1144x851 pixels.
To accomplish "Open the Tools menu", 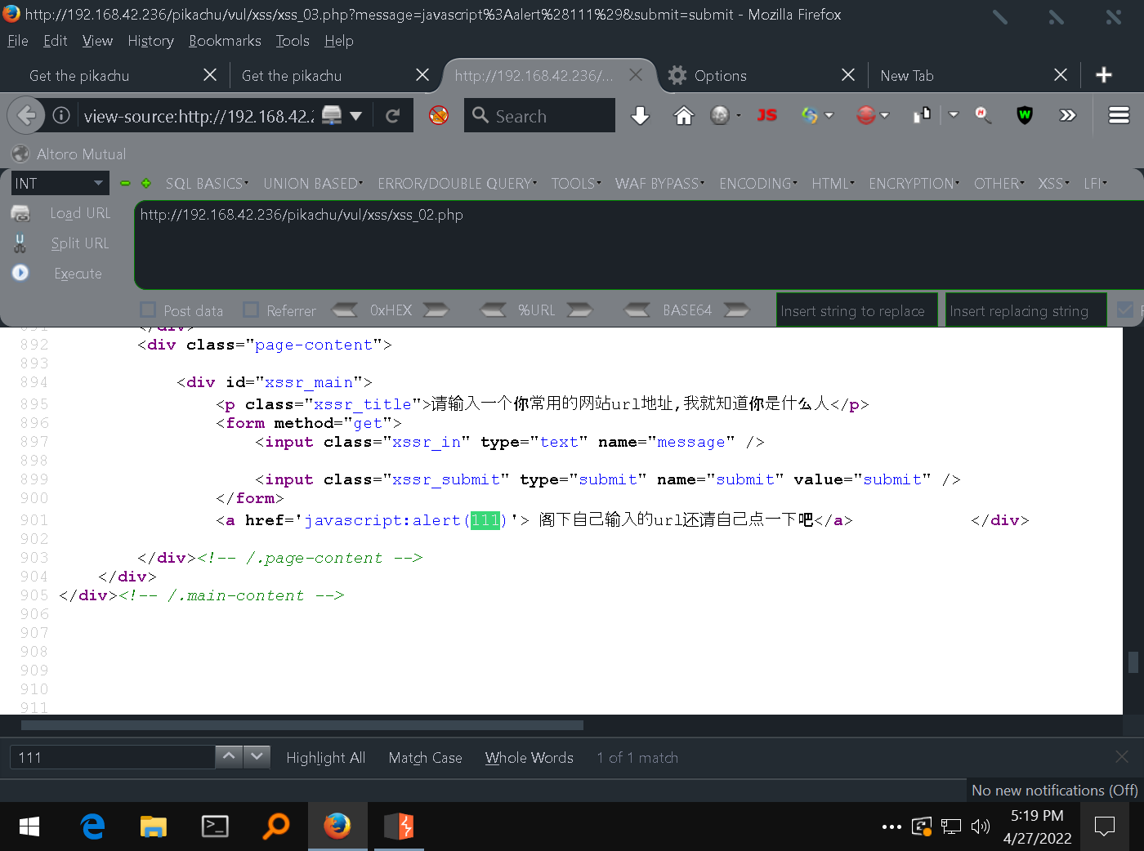I will [x=293, y=41].
